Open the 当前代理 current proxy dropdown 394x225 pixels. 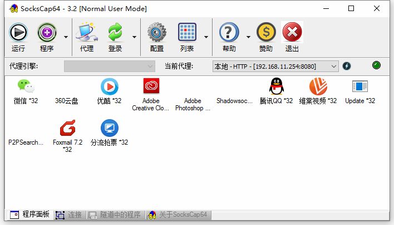(275, 67)
